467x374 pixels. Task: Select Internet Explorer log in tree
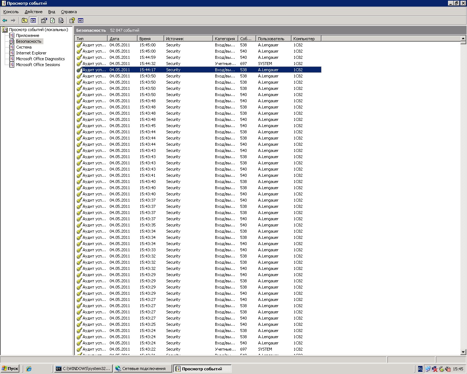click(31, 53)
